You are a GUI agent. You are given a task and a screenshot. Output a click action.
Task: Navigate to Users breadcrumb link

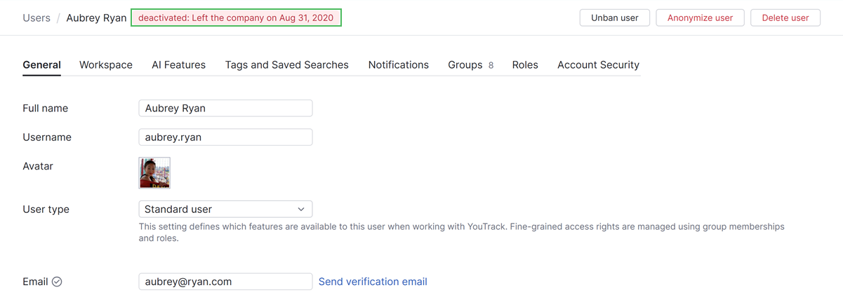(x=36, y=18)
